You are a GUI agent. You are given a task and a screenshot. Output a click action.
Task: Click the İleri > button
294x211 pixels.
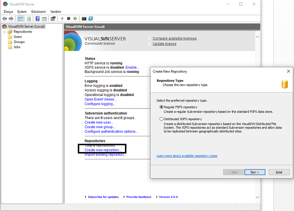[x=255, y=172]
